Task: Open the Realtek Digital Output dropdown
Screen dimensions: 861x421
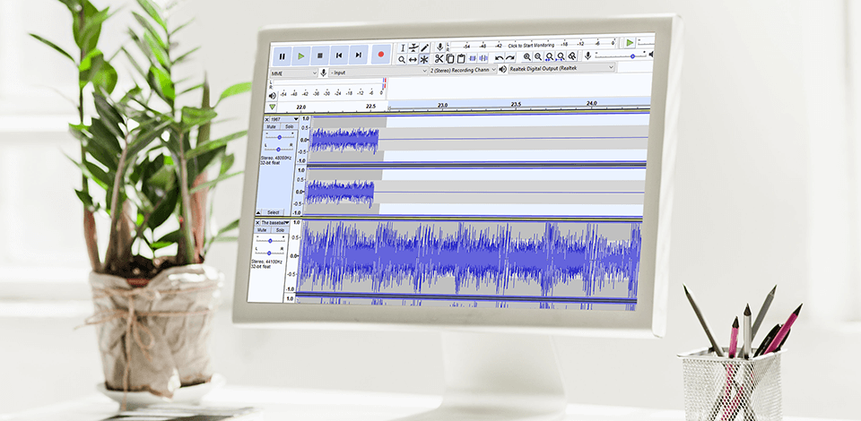Action: tap(561, 68)
